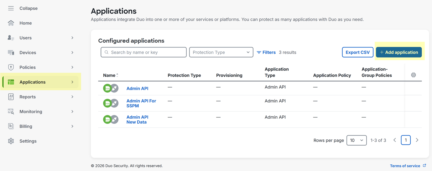Click the Add application button
The height and width of the screenshot is (171, 432).
(x=399, y=52)
